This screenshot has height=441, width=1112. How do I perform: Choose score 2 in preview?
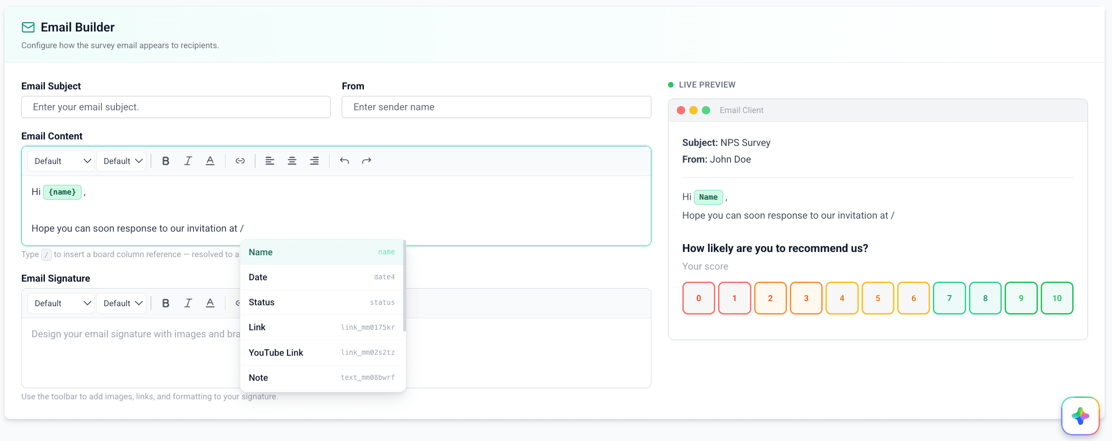770,298
